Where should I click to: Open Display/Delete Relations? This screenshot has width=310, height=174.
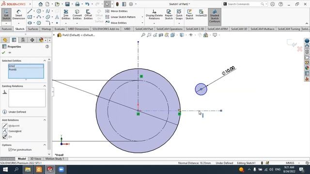pos(154,14)
